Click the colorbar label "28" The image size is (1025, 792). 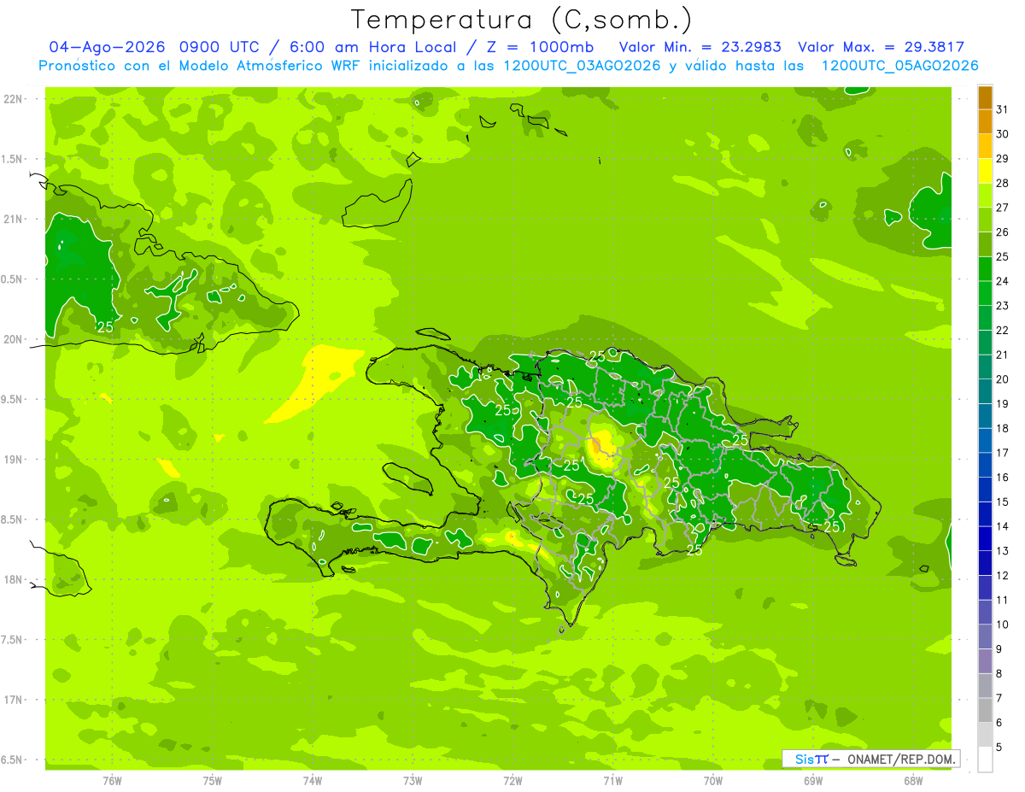click(1003, 183)
